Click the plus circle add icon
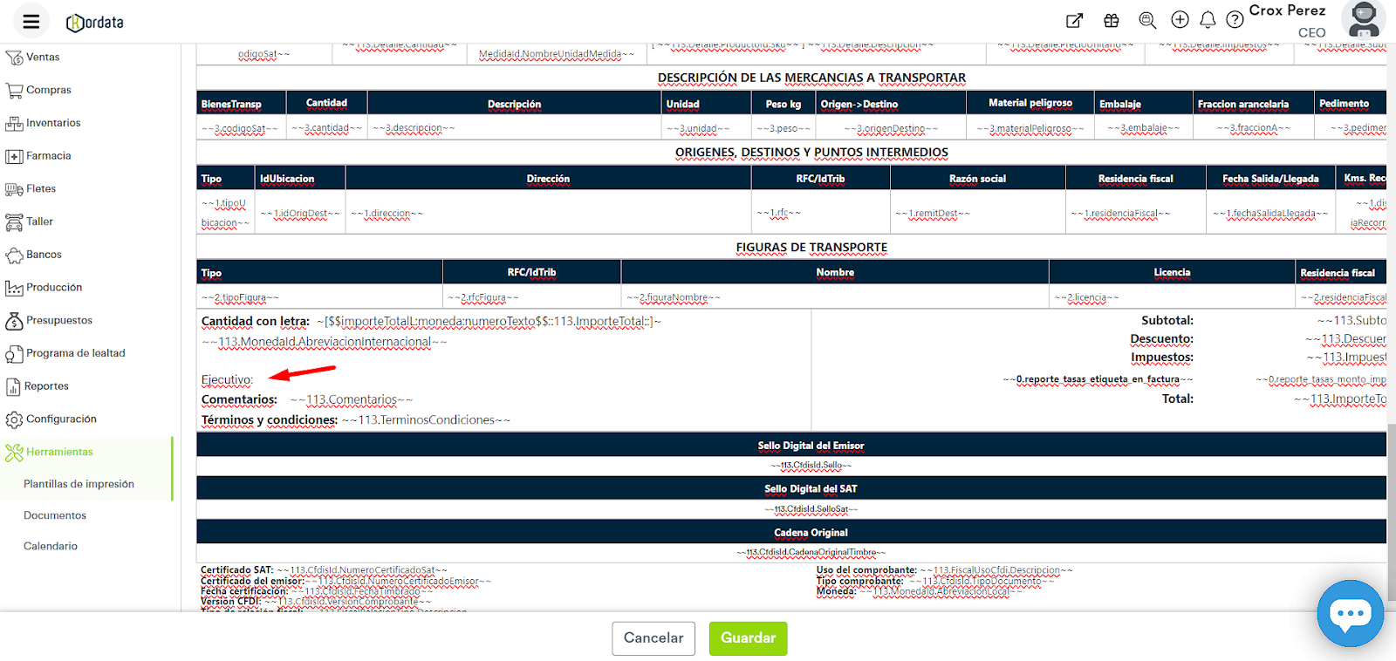Image resolution: width=1396 pixels, height=661 pixels. click(1180, 20)
